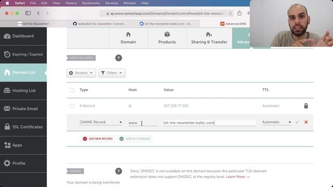Go forward with the Safari forward arrow
This screenshot has width=333, height=187.
47,13
